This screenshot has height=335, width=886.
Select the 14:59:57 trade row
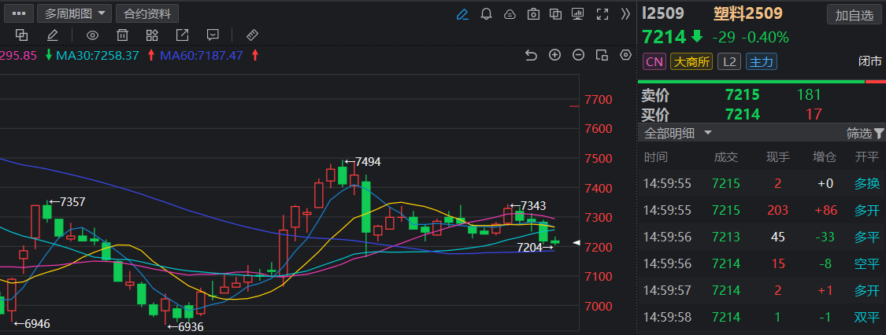[762, 290]
